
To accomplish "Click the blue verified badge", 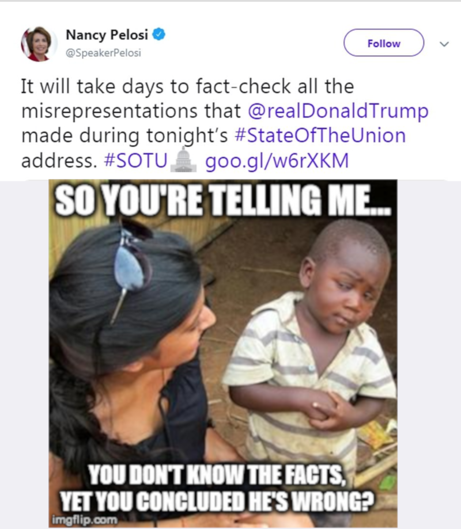I will [158, 34].
